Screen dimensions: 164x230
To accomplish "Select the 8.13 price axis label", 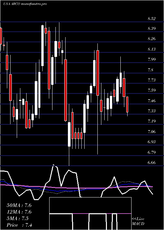I will 152,49.
